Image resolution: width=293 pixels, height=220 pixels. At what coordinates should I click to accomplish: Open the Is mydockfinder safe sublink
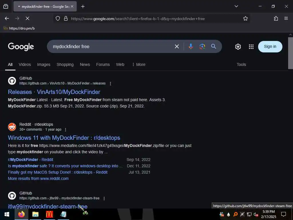click(x=65, y=166)
